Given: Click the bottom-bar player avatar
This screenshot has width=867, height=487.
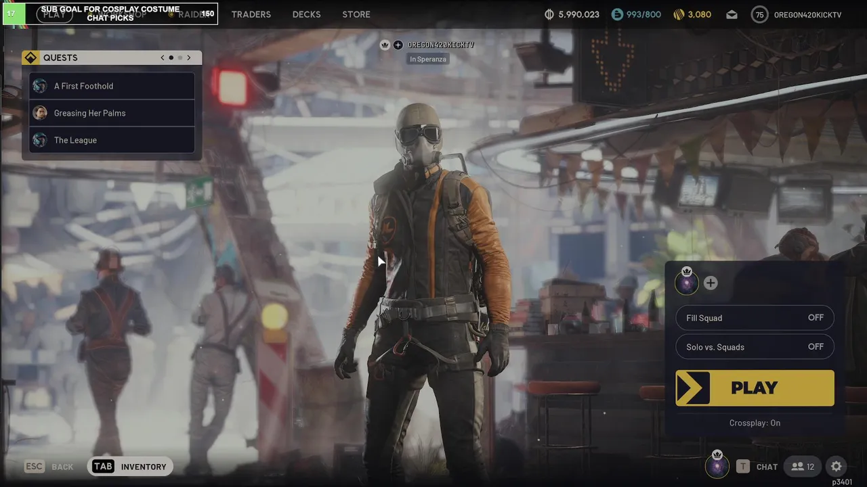Looking at the screenshot, I should click(717, 466).
